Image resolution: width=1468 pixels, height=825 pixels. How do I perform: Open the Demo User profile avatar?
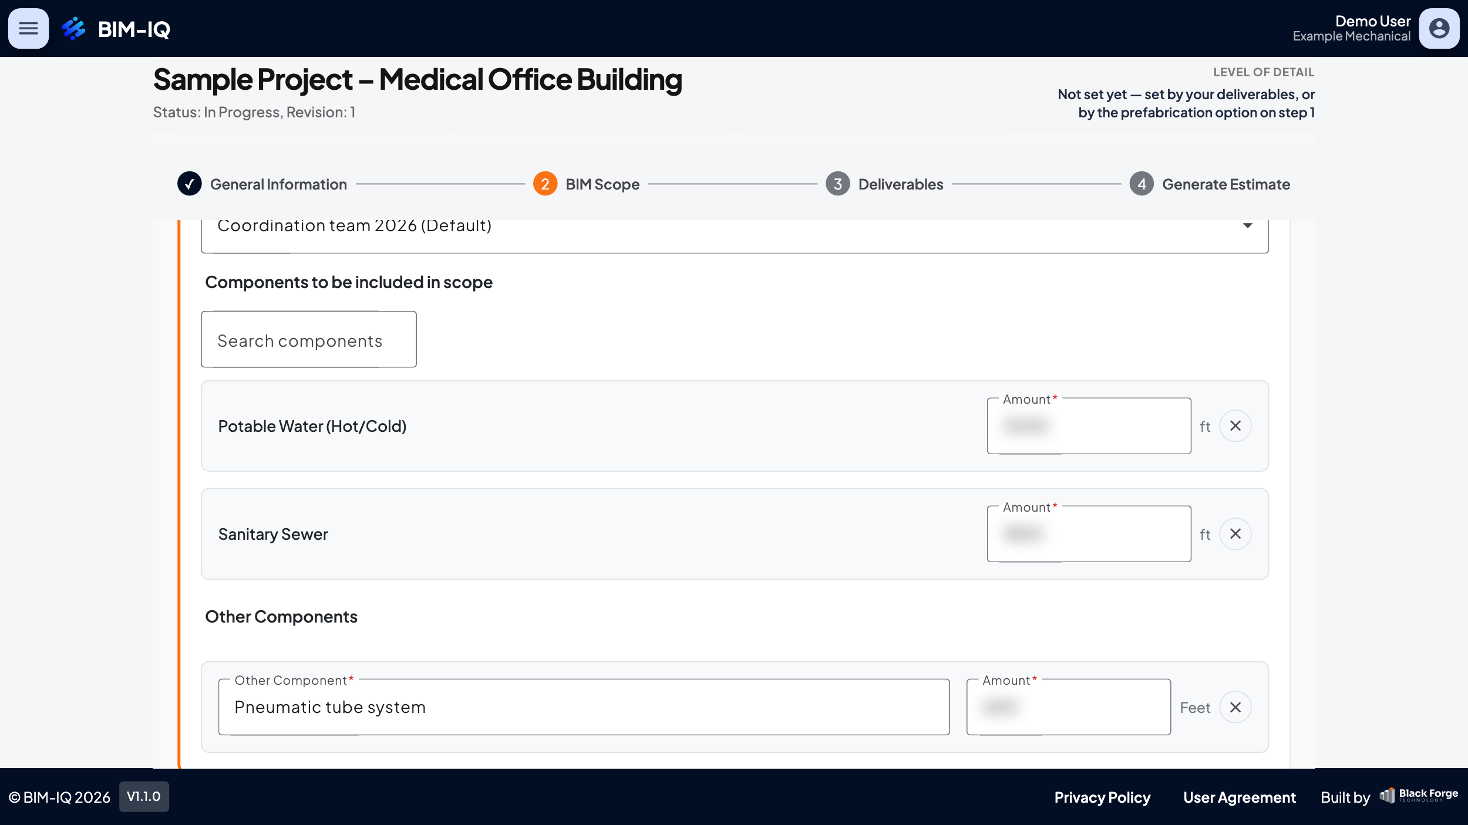1439,28
